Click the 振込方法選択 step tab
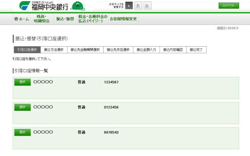The width and height of the screenshot is (250, 156). (54, 50)
